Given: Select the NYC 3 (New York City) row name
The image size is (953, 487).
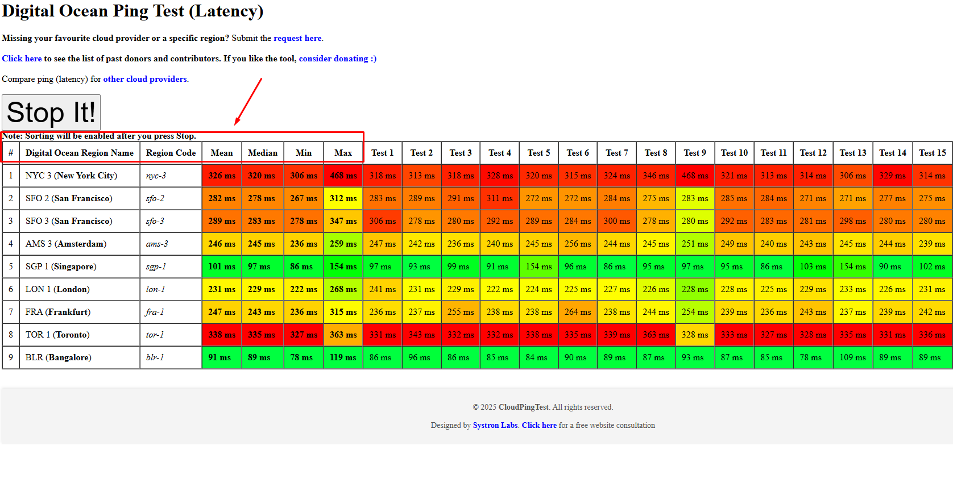Looking at the screenshot, I should pyautogui.click(x=72, y=176).
